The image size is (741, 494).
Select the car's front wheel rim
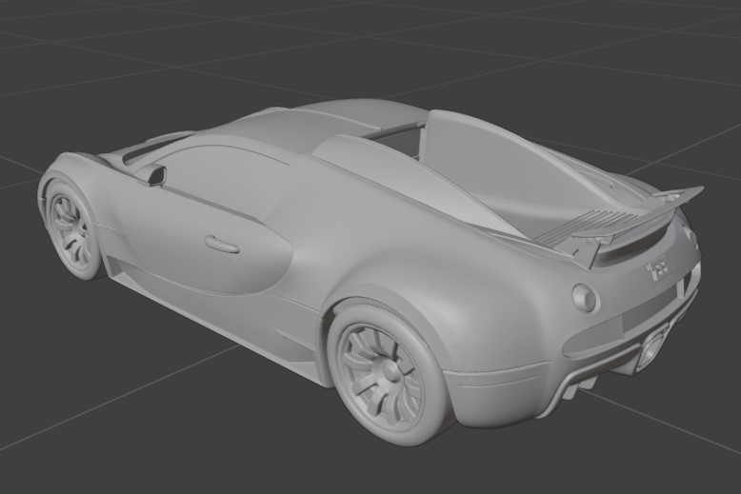tap(70, 228)
